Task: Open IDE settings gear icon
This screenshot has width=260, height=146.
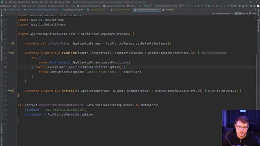Action: click(255, 6)
